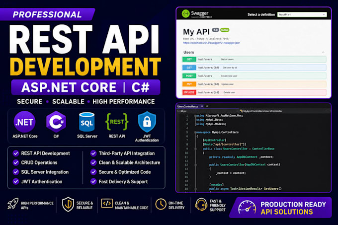The height and width of the screenshot is (225, 338).
Task: Open the MyApi.Controllers.UsersController class dropdown
Action: [x=284, y=111]
